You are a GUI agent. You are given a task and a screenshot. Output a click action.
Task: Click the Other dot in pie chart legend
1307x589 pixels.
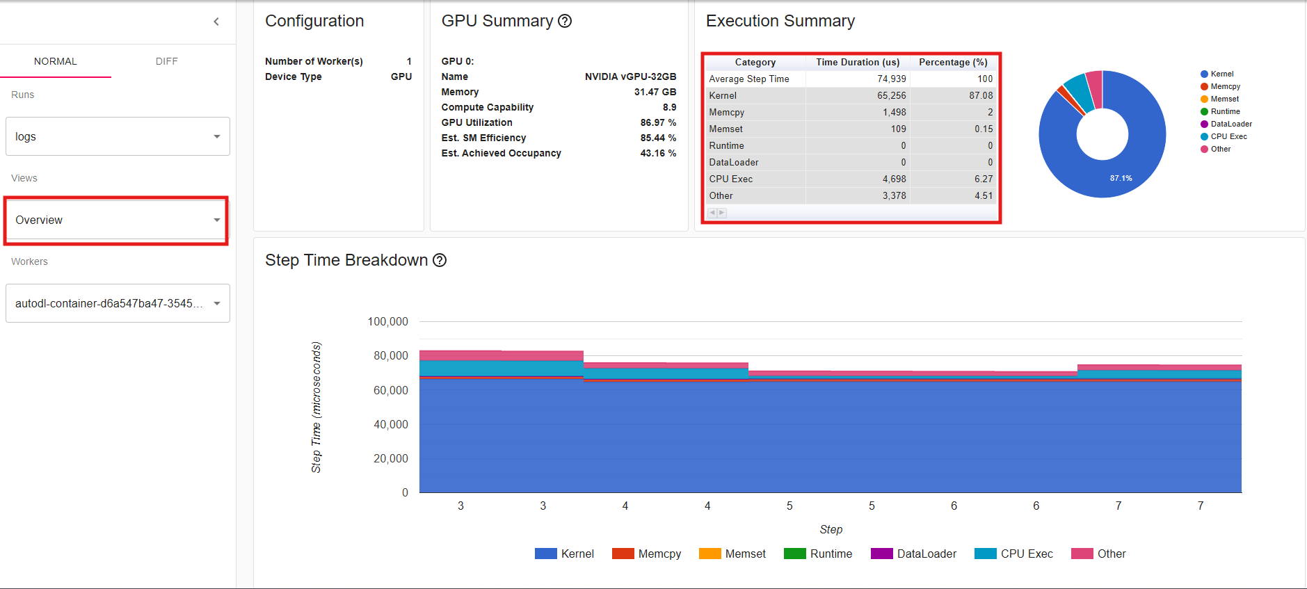point(1204,150)
